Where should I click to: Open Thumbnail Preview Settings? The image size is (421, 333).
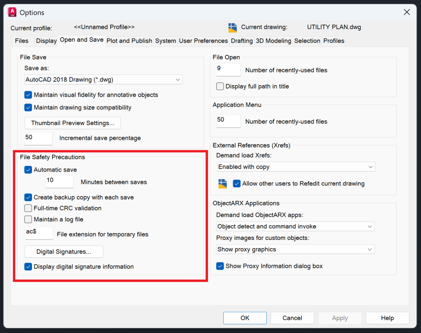72,123
